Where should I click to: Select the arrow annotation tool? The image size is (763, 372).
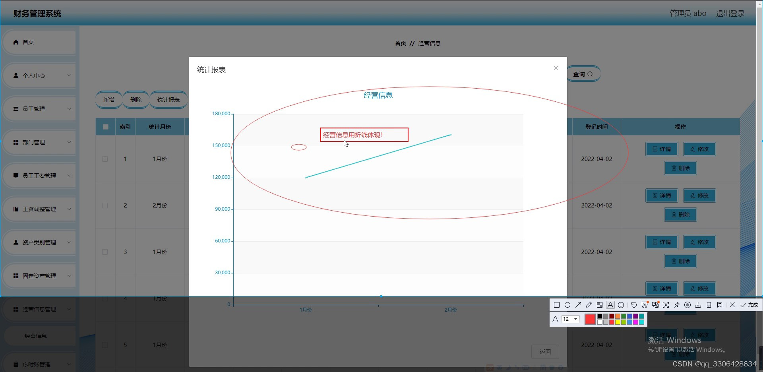coord(578,305)
